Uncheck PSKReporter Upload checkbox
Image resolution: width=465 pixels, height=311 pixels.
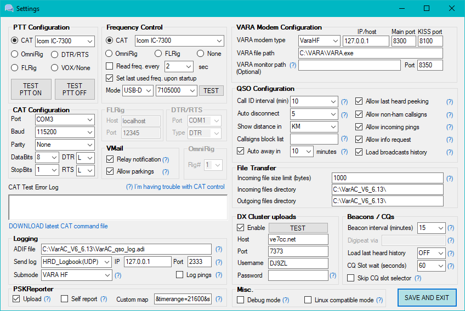tap(16, 299)
